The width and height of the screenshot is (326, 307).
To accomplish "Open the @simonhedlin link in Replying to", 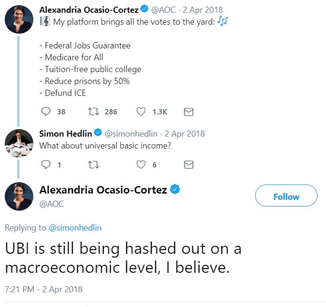I will 75,228.
